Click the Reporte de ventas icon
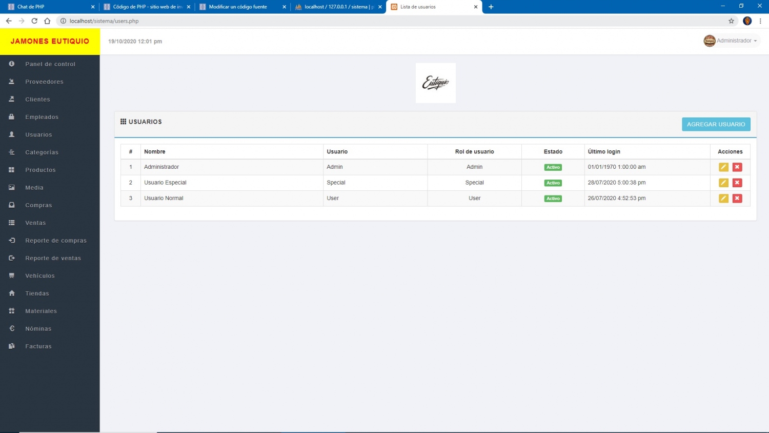Viewport: 769px width, 433px height. tap(11, 258)
